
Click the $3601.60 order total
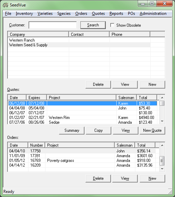(145, 156)
